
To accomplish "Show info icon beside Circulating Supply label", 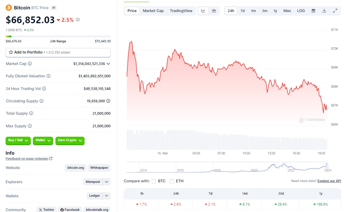I will pos(41,101).
